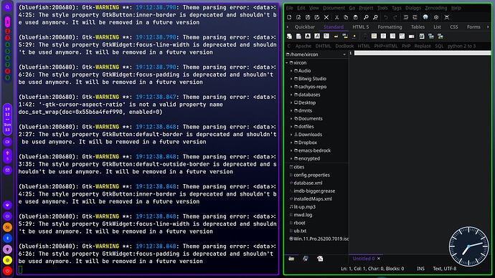Viewport: 495px width, 278px height.
Task: Toggle INS insert mode in status bar
Action: [420, 269]
